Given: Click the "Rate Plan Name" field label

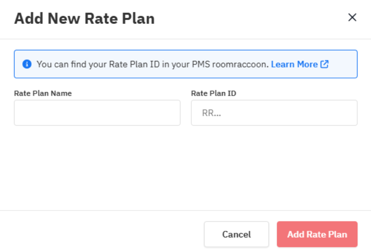Looking at the screenshot, I should click(43, 94).
